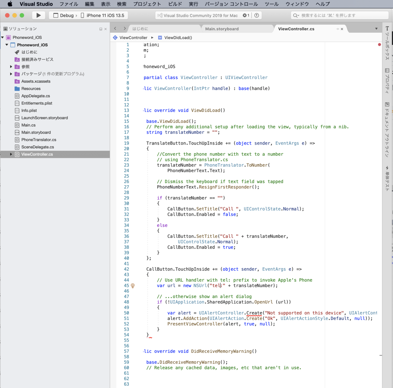Open the 単体テスト side pad
This screenshot has width=393, height=388.
coord(387,178)
